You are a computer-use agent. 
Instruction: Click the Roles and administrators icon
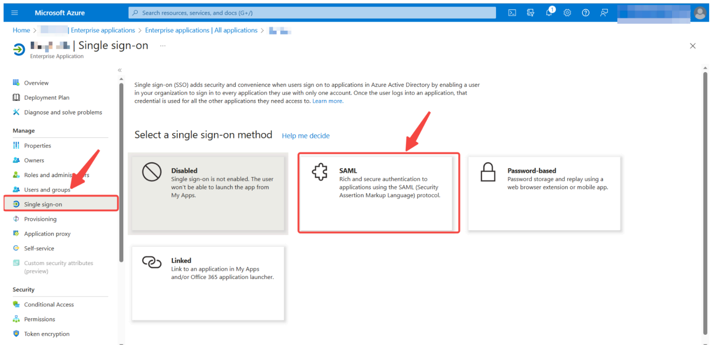(x=16, y=175)
